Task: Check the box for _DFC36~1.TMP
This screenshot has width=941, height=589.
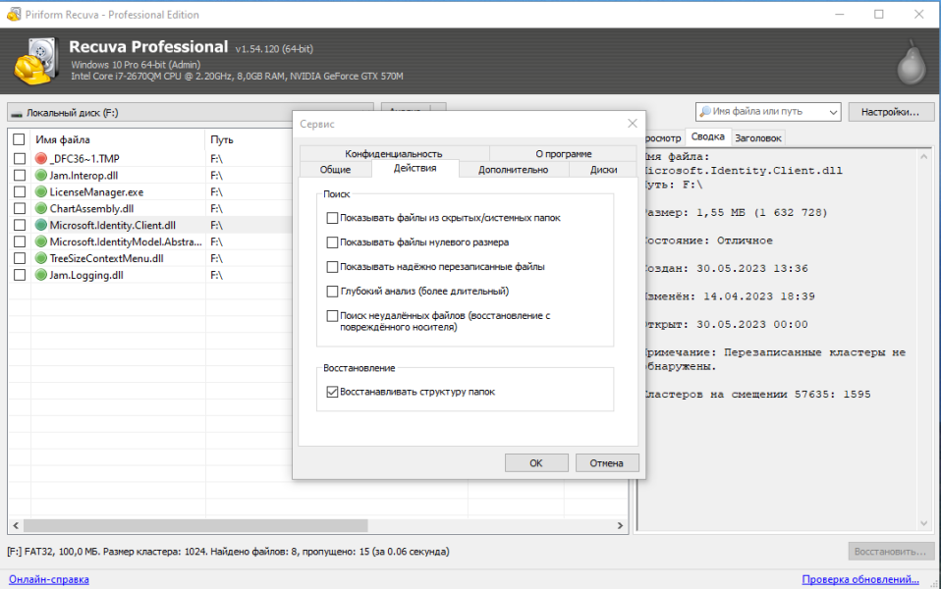Action: pos(20,158)
